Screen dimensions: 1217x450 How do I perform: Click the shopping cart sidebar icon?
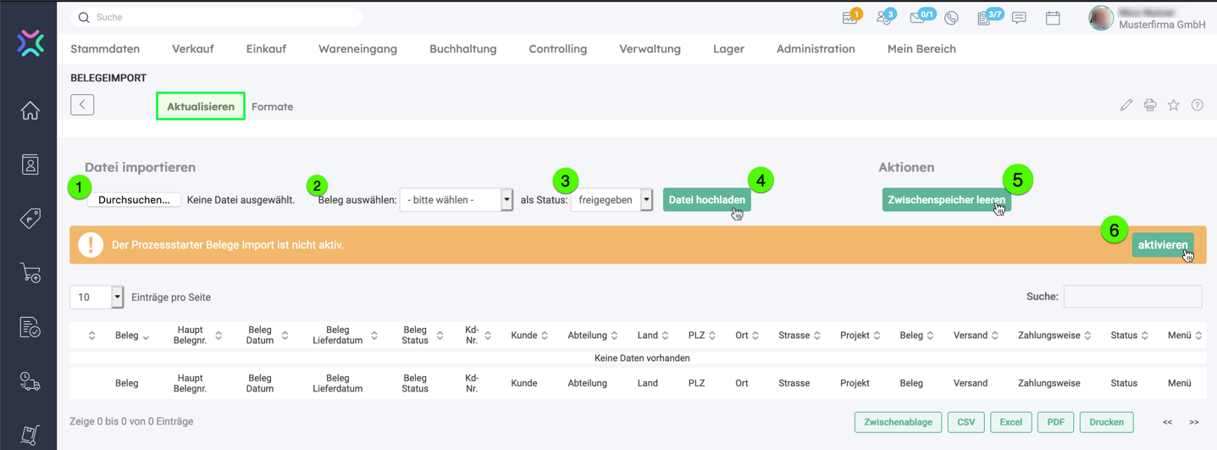pos(30,273)
